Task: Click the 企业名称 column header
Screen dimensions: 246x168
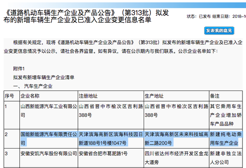Action: coord(30,96)
